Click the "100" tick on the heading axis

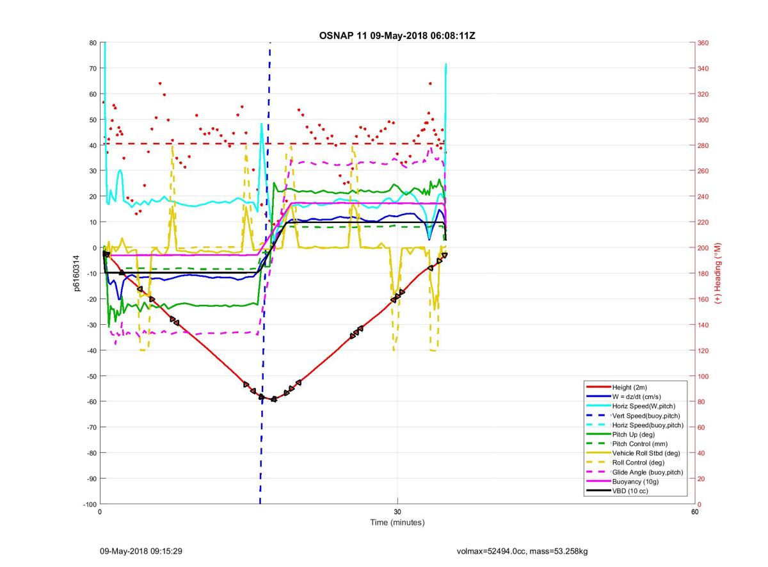point(705,376)
